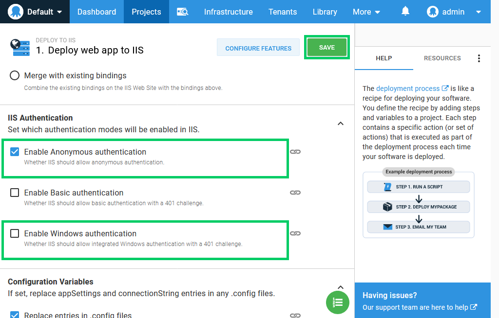This screenshot has width=499, height=318.
Task: Click the Configuration Variables section heading
Action: pyautogui.click(x=51, y=282)
